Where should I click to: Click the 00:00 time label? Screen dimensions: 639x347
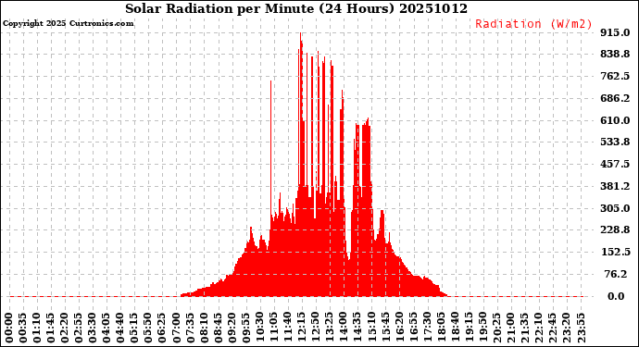[9, 328]
